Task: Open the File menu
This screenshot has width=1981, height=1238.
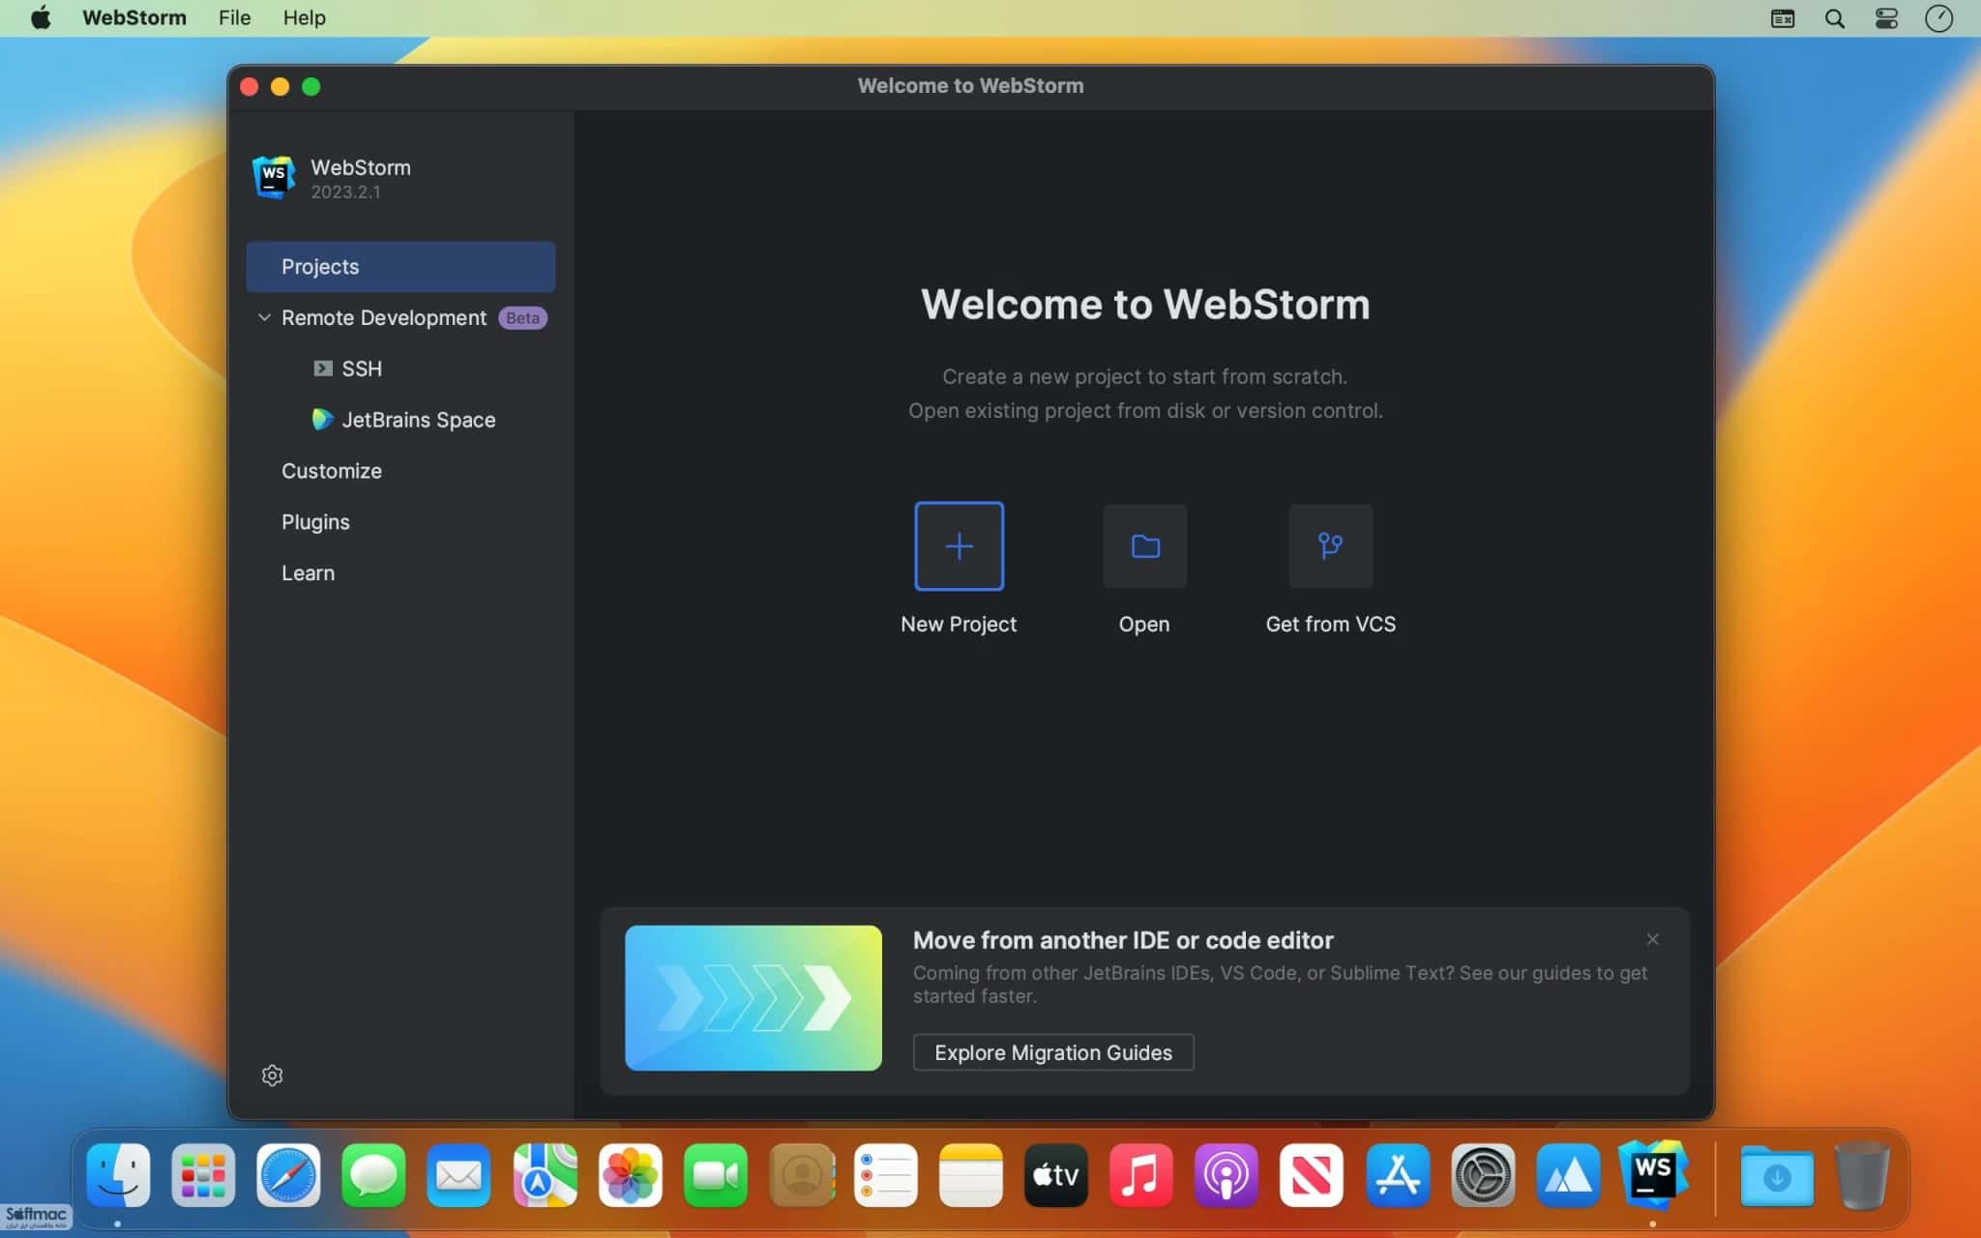Action: pos(234,17)
